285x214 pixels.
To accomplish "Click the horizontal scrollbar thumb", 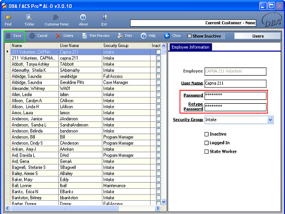I will click(65, 208).
